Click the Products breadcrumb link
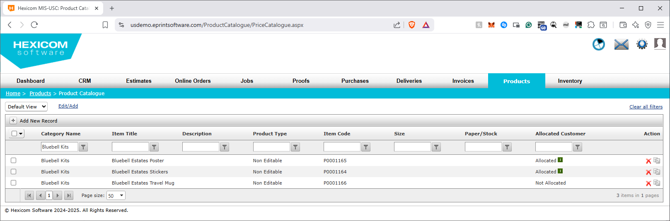Viewport: 670px width, 221px height. (x=40, y=94)
